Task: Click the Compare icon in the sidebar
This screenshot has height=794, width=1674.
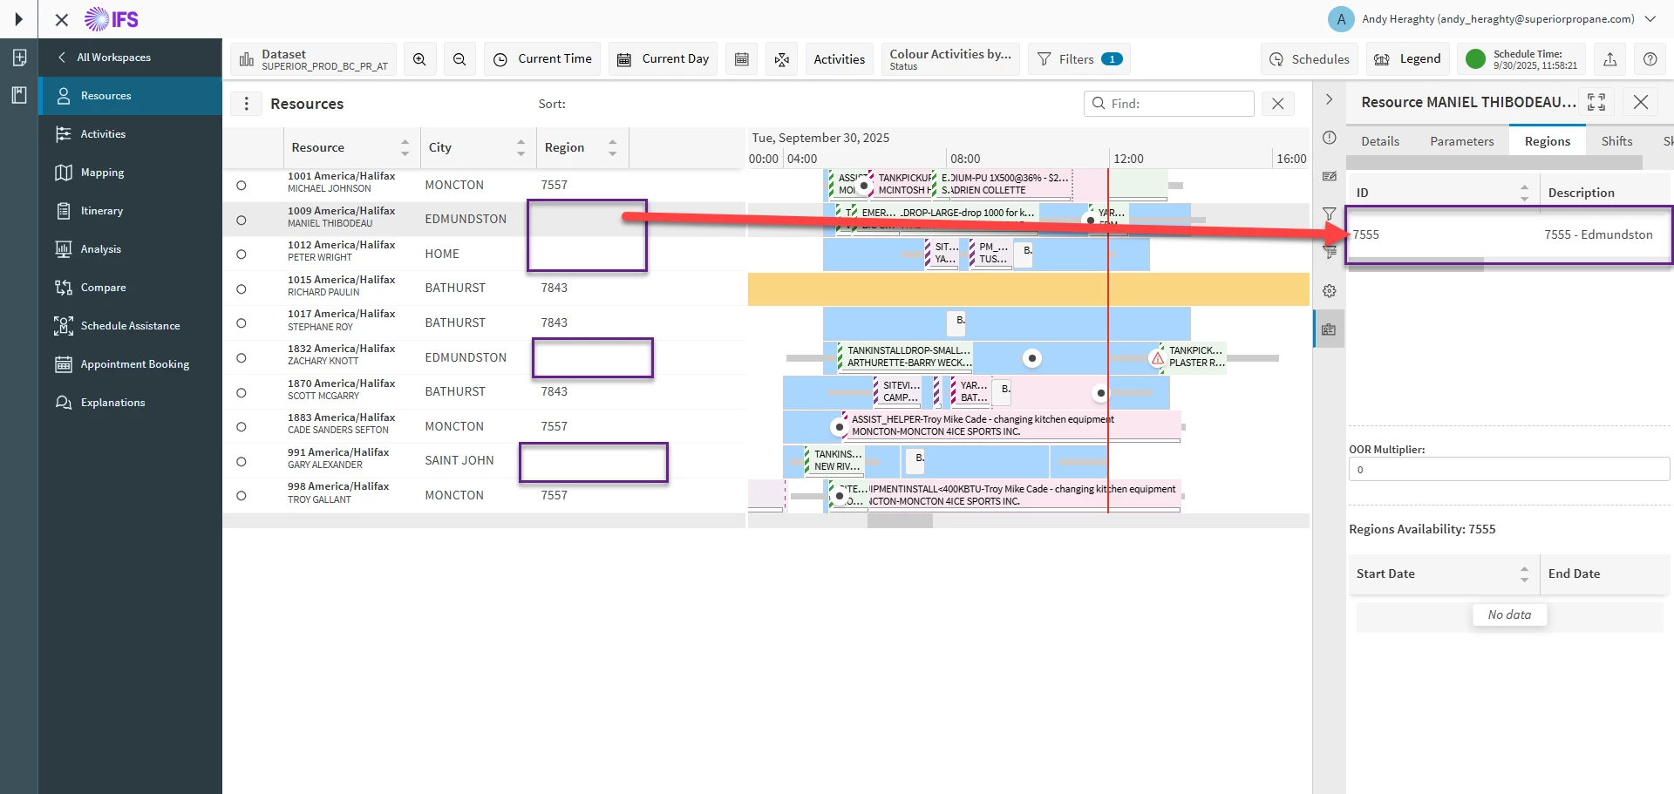Action: (x=64, y=288)
